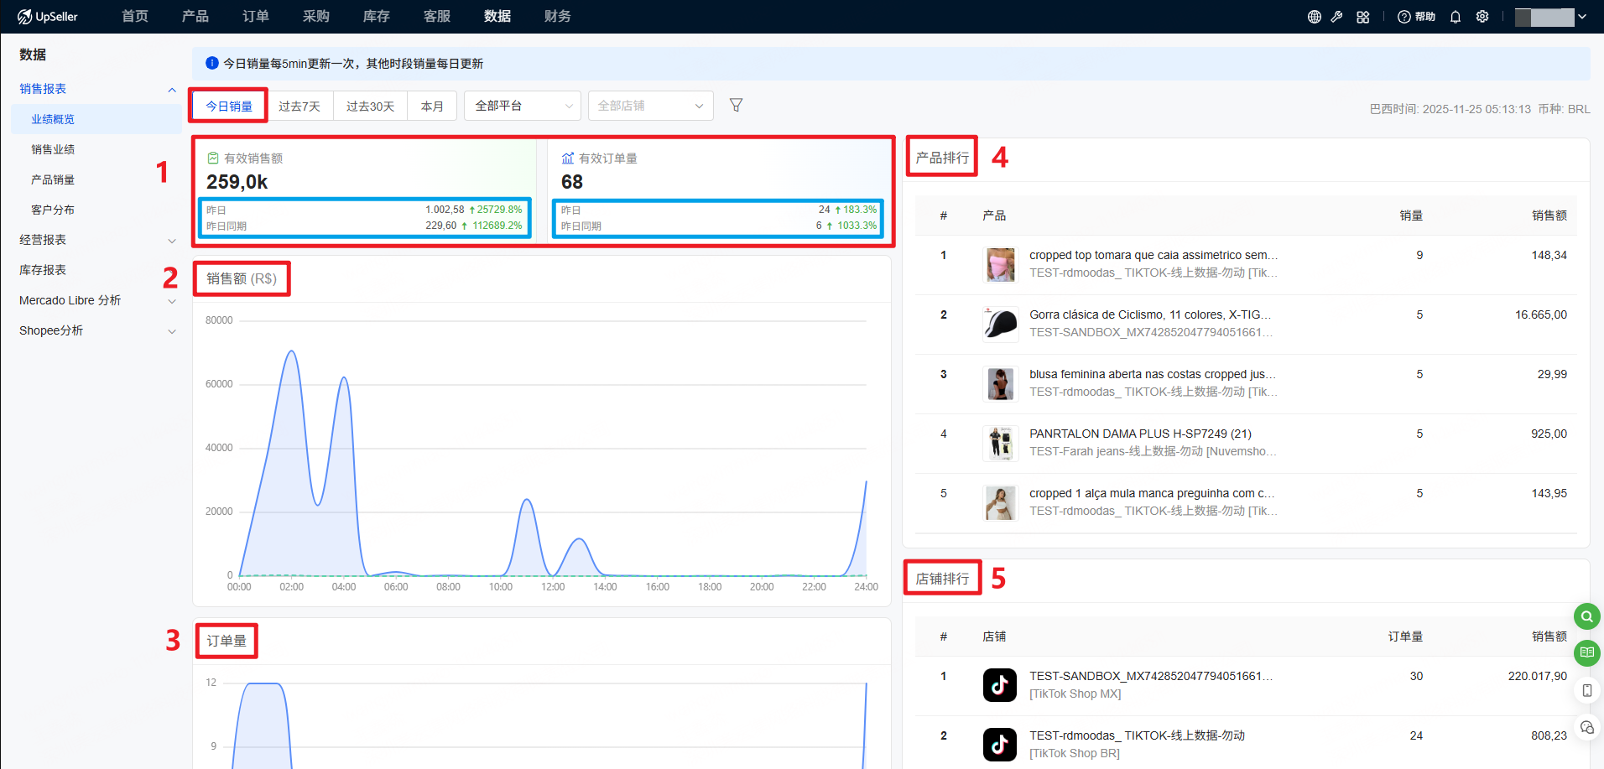The image size is (1604, 769).
Task: Open the wrench tools icon
Action: pyautogui.click(x=1337, y=17)
